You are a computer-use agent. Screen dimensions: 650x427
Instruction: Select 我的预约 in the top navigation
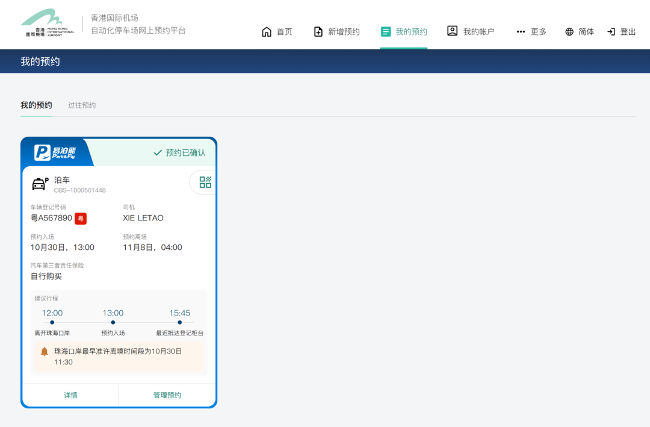[x=411, y=31]
